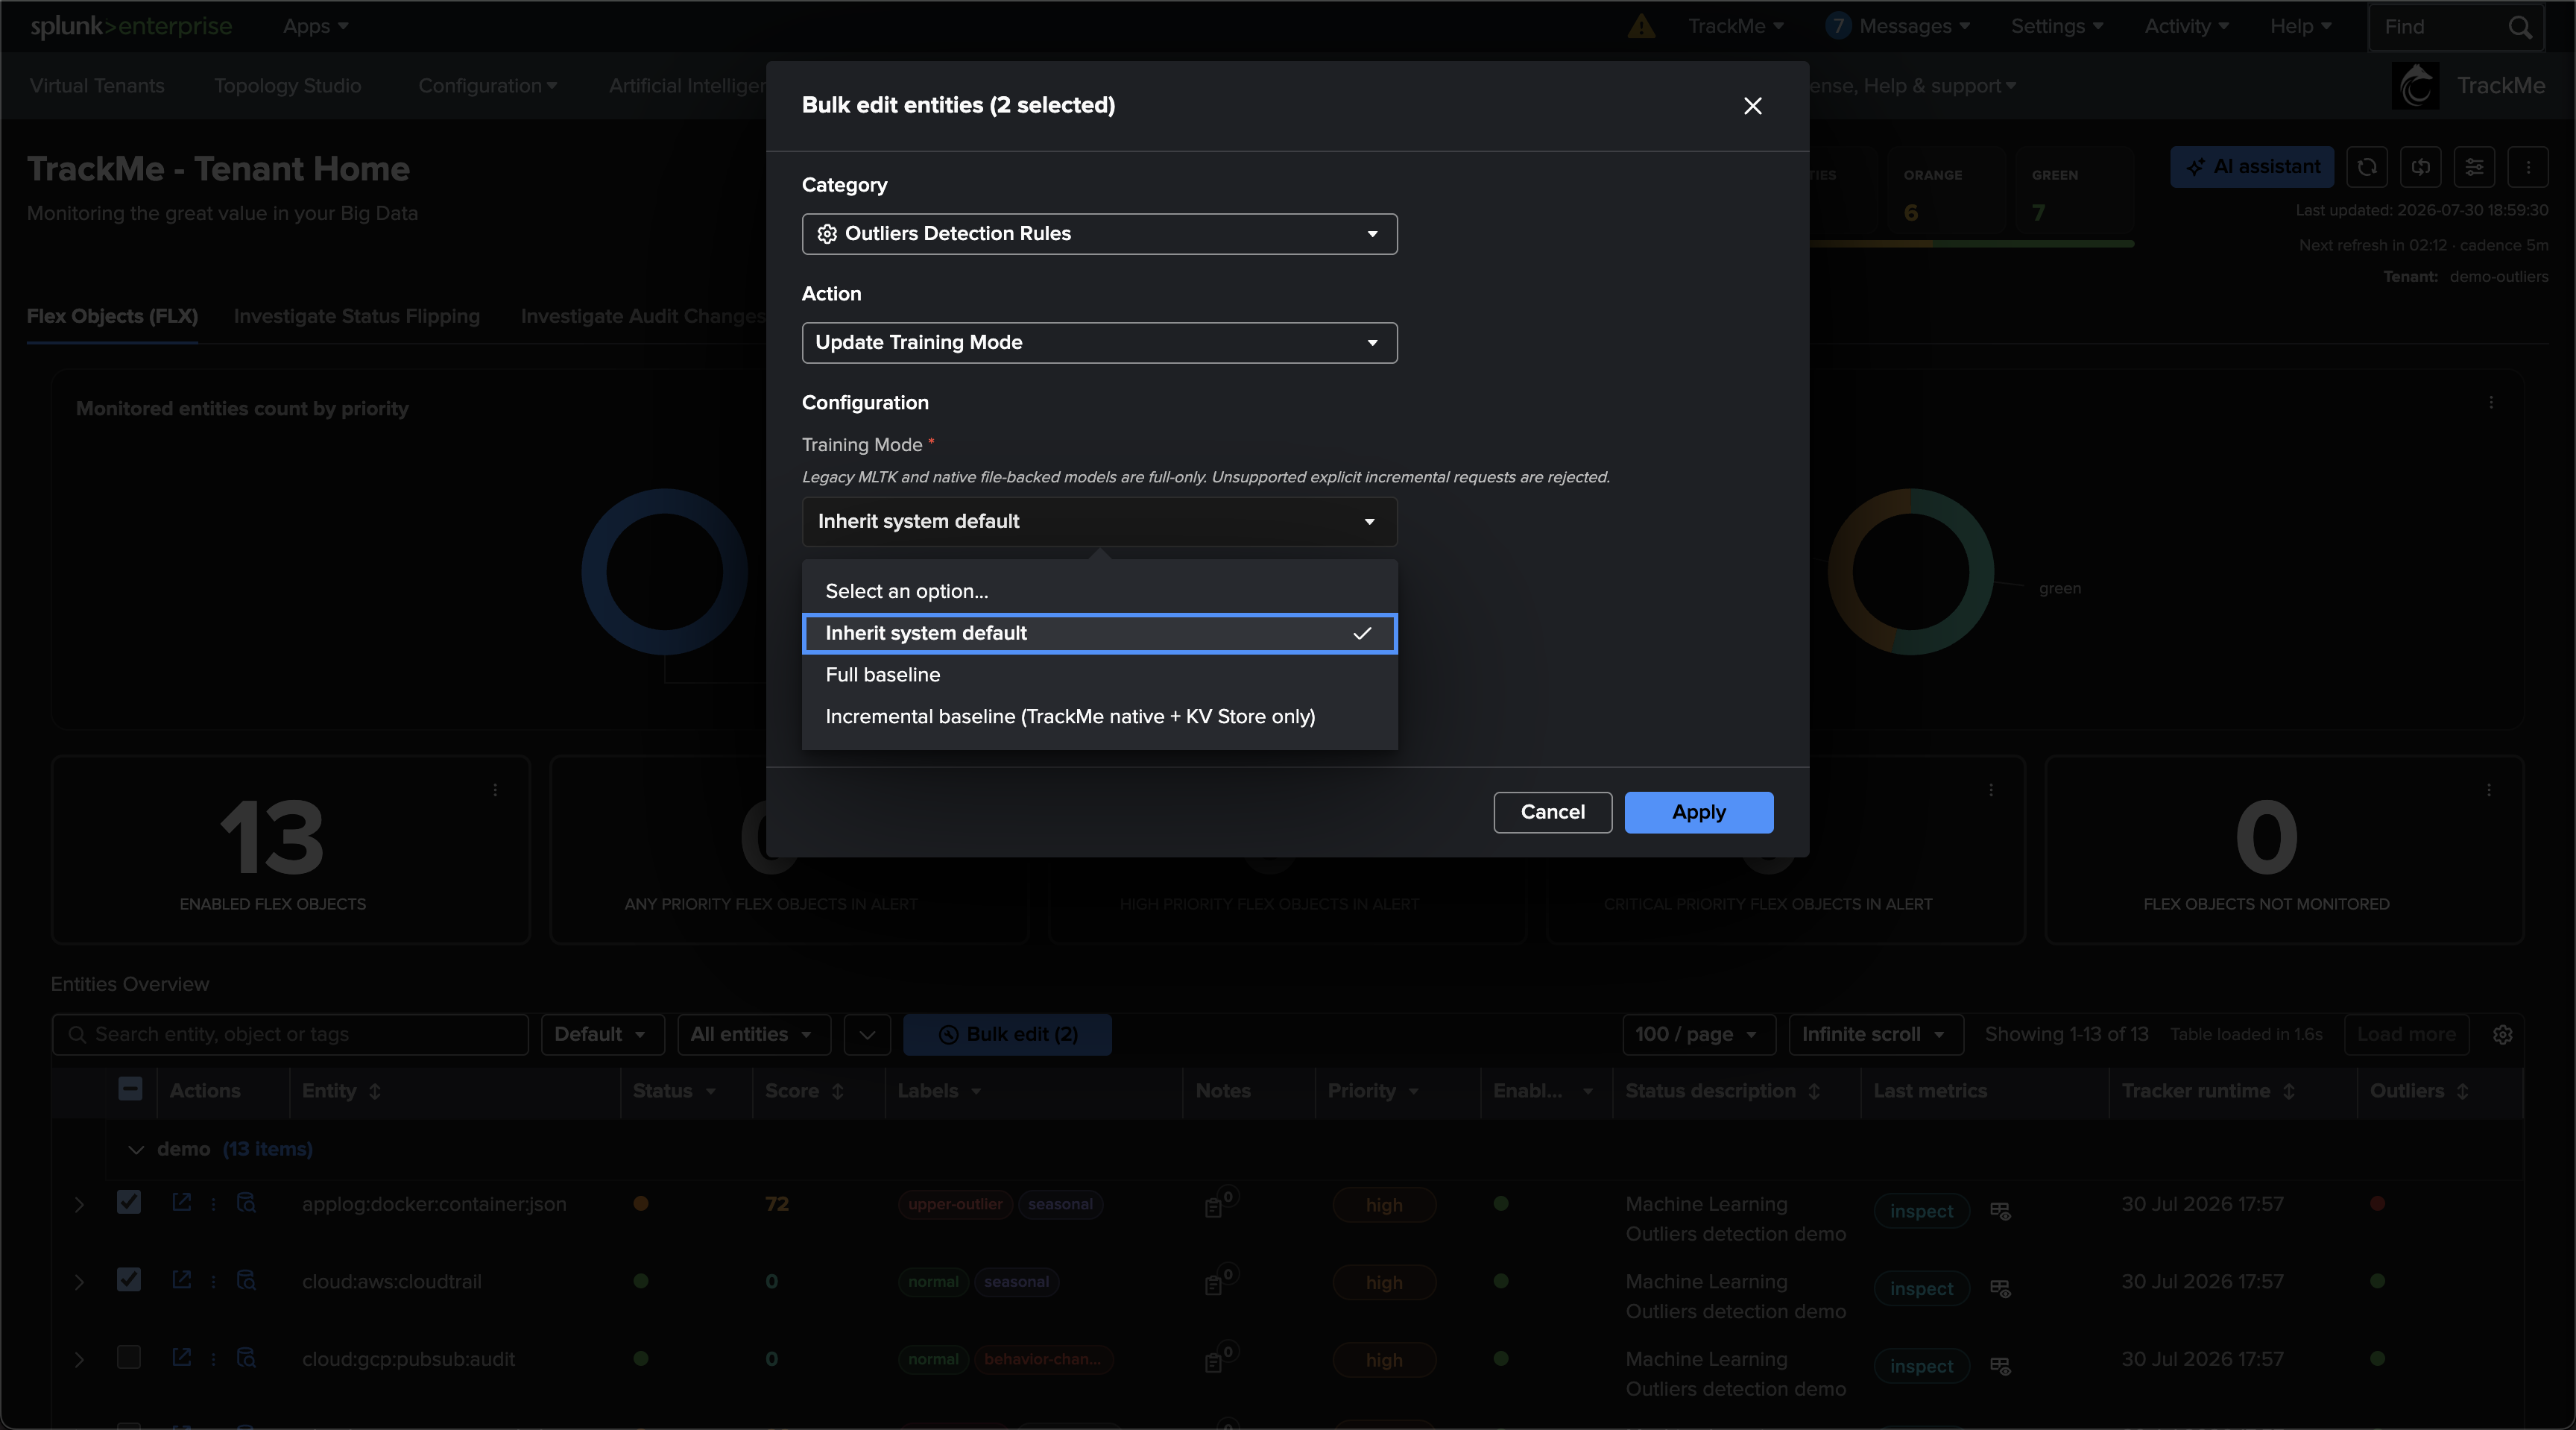Open applog:docker:container:json in new window icon
This screenshot has width=2576, height=1430.
[181, 1202]
